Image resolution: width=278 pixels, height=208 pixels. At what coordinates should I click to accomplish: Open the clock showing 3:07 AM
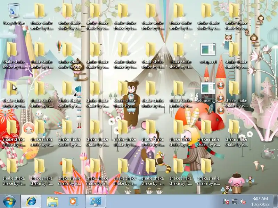(x=260, y=201)
